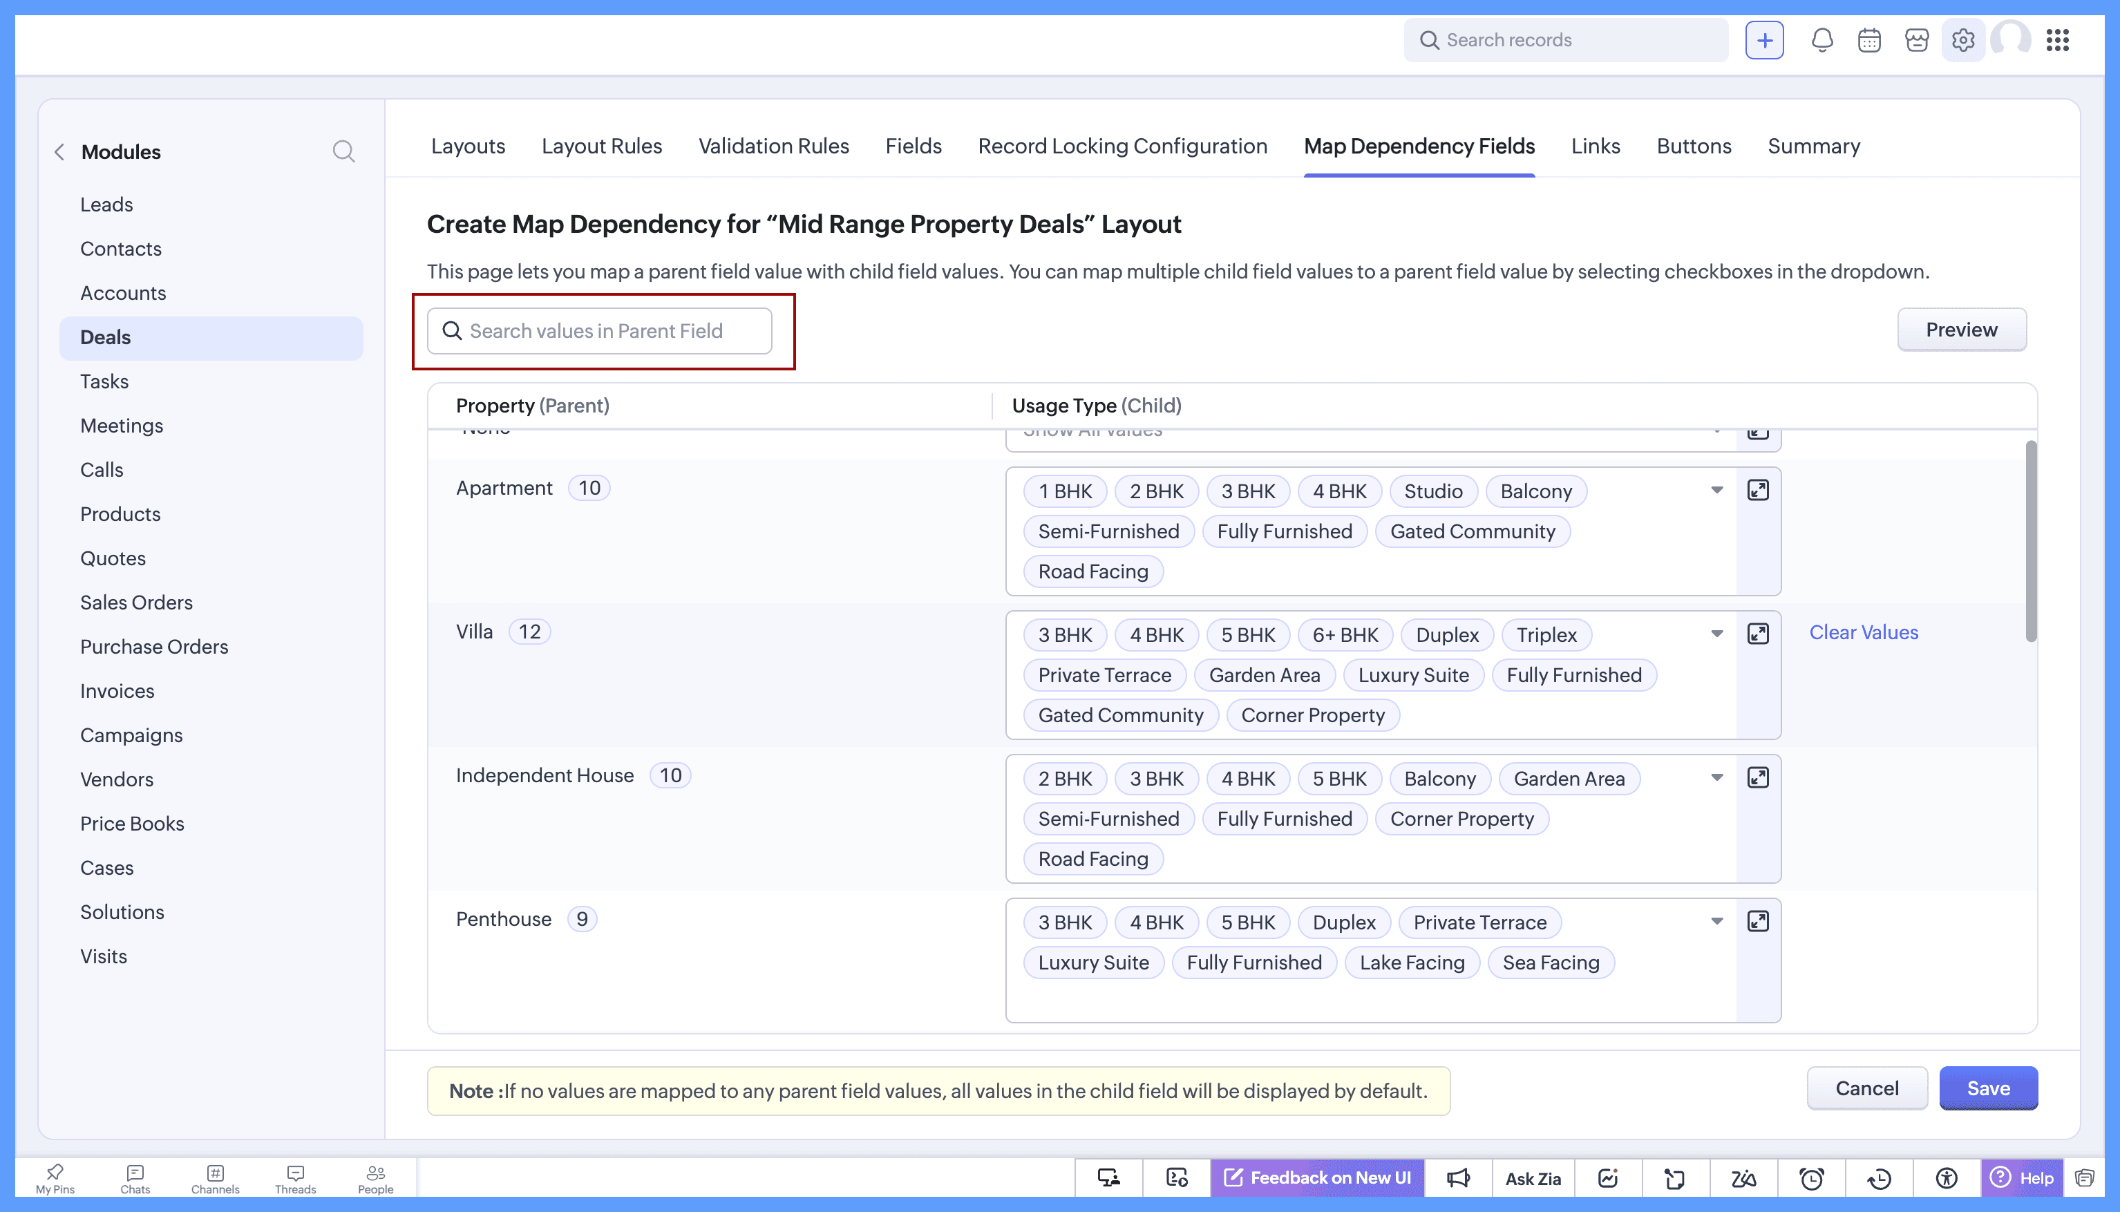This screenshot has width=2120, height=1212.
Task: Click the mapping table vertical scrollbar
Action: tap(2031, 541)
